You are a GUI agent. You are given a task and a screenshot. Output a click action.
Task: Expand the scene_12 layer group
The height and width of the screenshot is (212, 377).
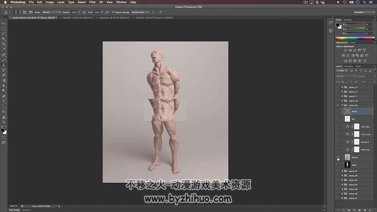click(342, 92)
